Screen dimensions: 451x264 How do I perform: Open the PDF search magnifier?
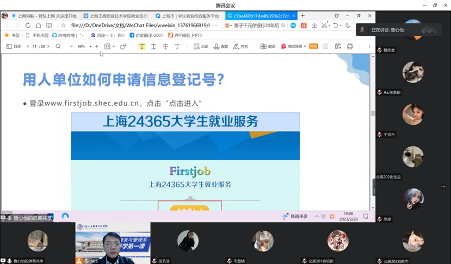tap(58, 46)
